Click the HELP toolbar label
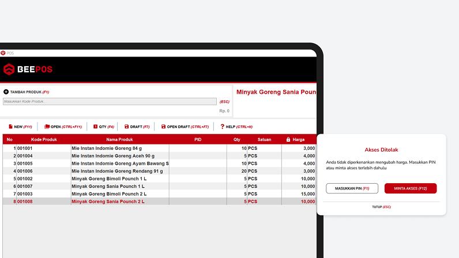This screenshot has width=459, height=258. (x=239, y=127)
